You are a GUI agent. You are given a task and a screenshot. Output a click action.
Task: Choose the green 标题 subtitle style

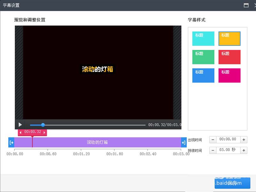pyautogui.click(x=203, y=57)
